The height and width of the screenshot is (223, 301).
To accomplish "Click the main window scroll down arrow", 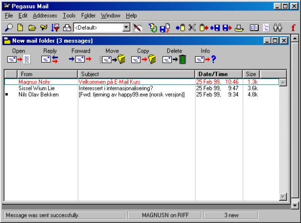I will click(295, 206).
